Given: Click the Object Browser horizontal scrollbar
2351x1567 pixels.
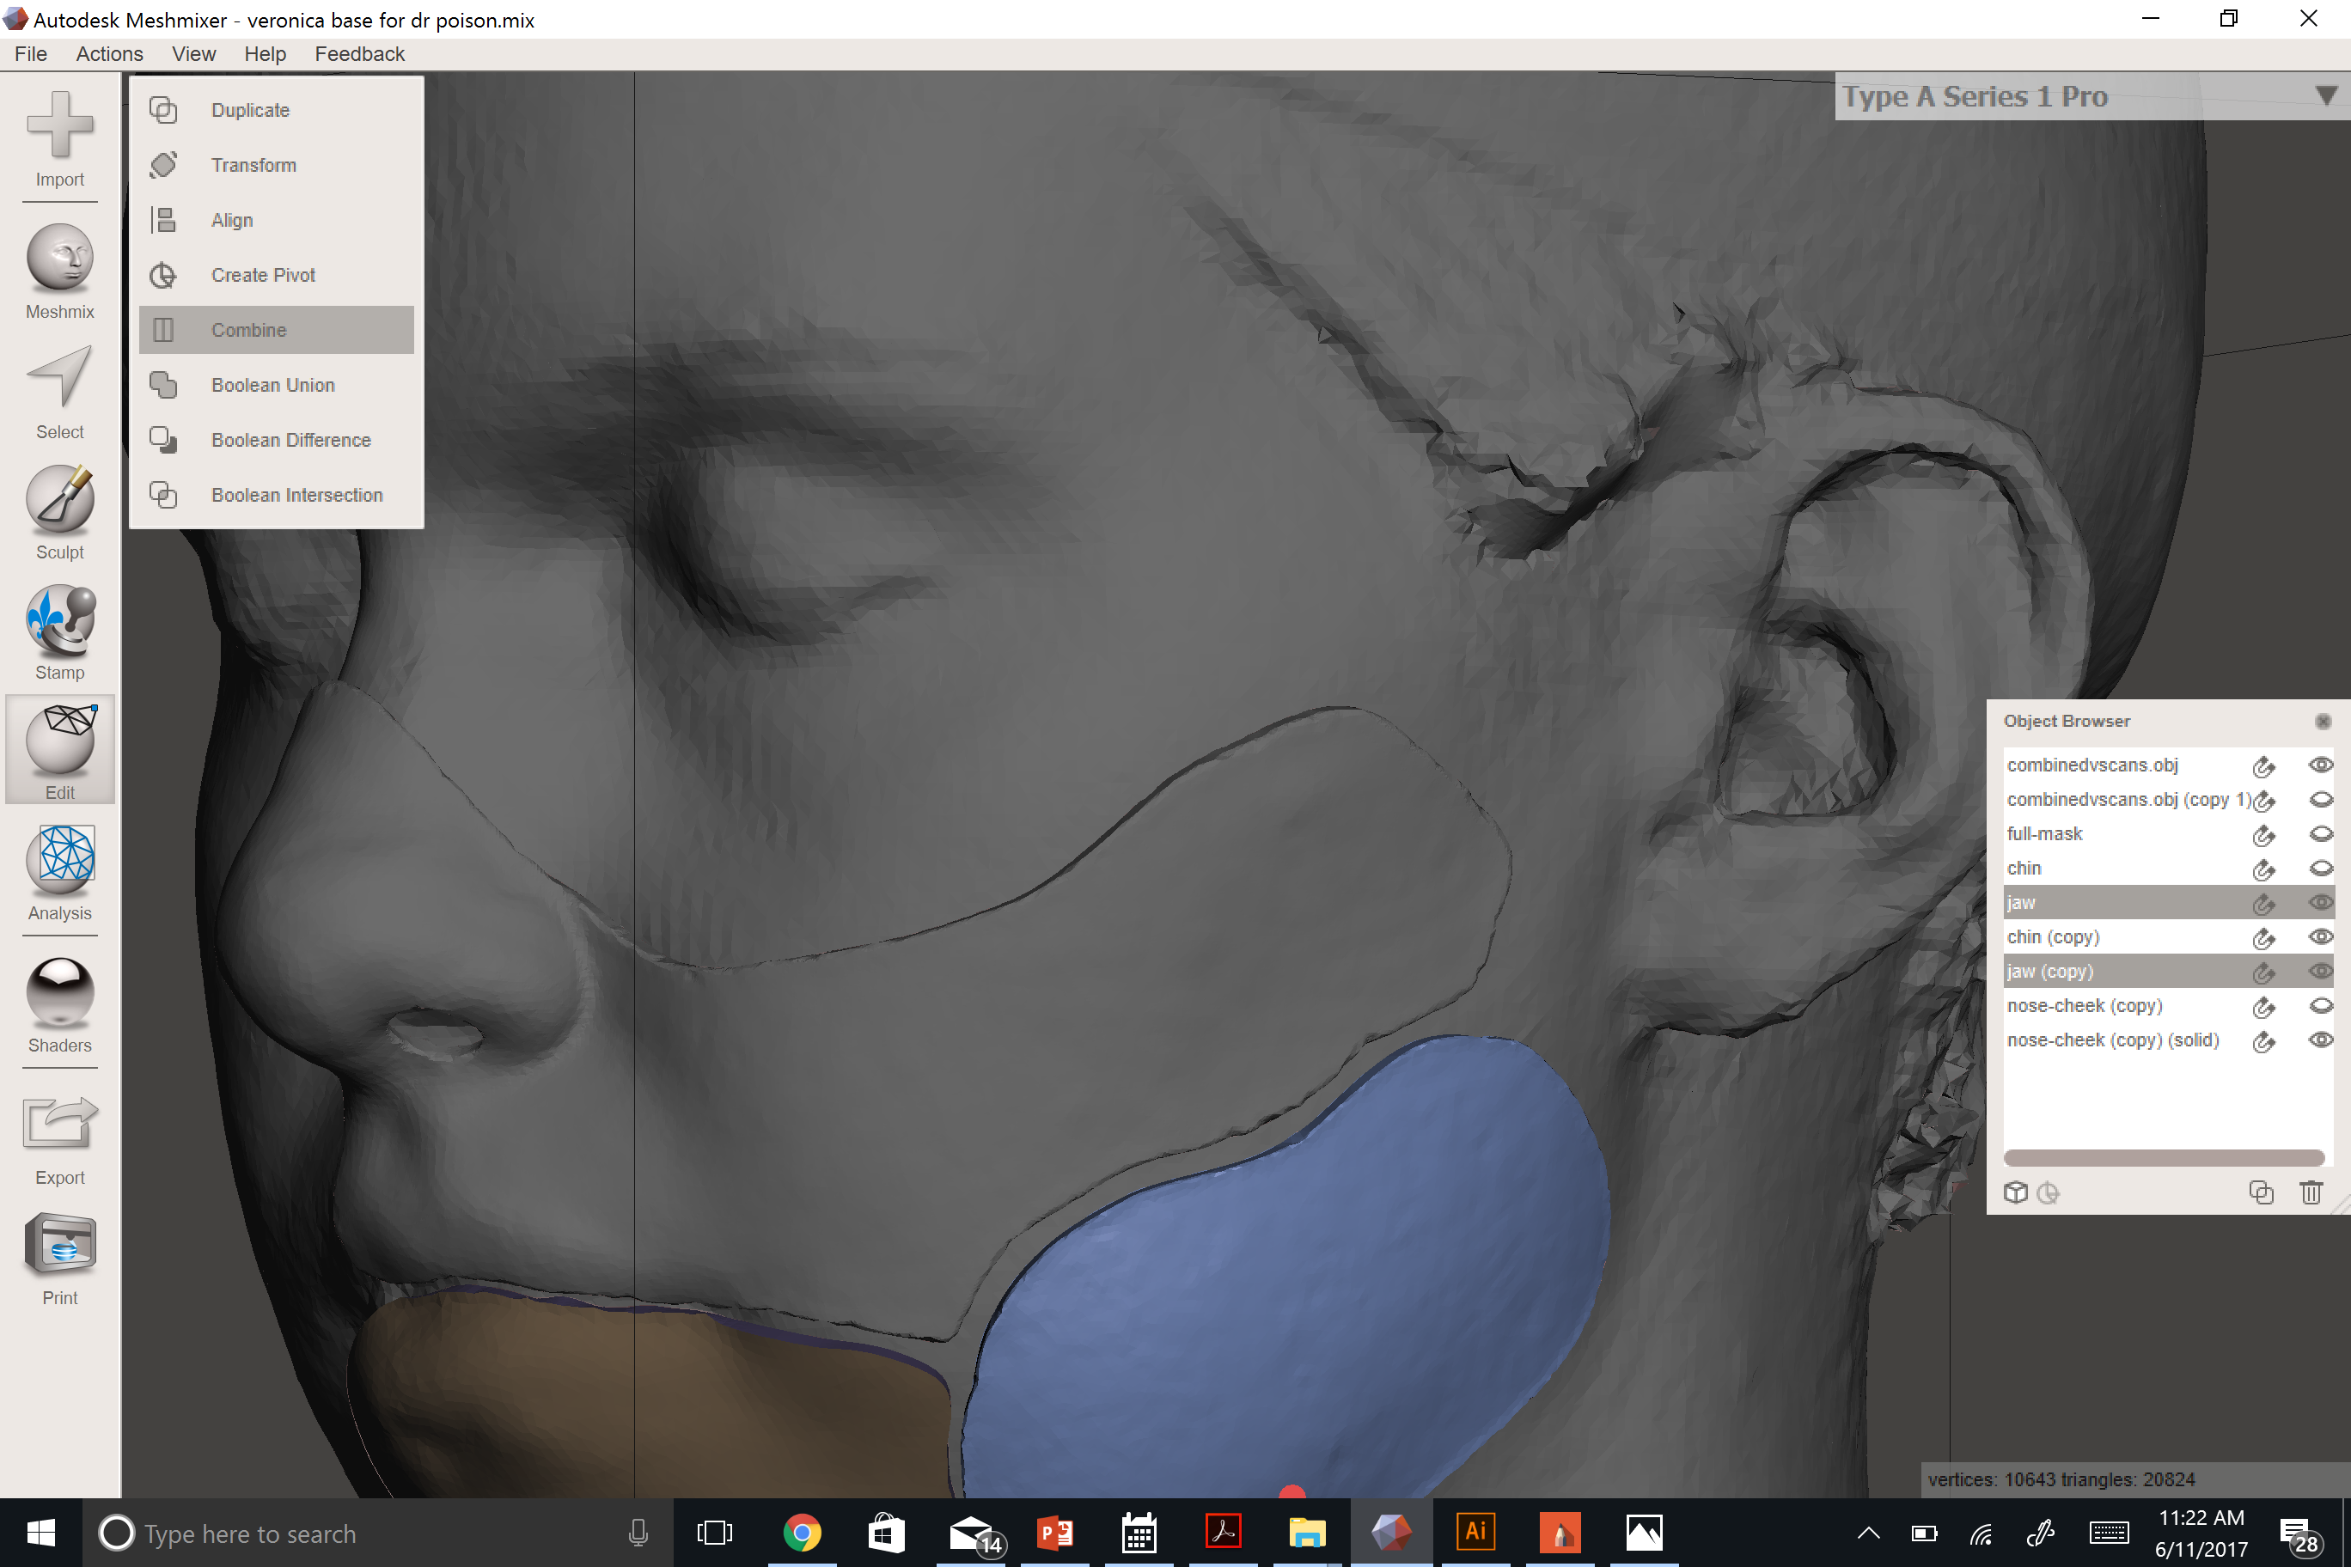Looking at the screenshot, I should coord(2164,1158).
